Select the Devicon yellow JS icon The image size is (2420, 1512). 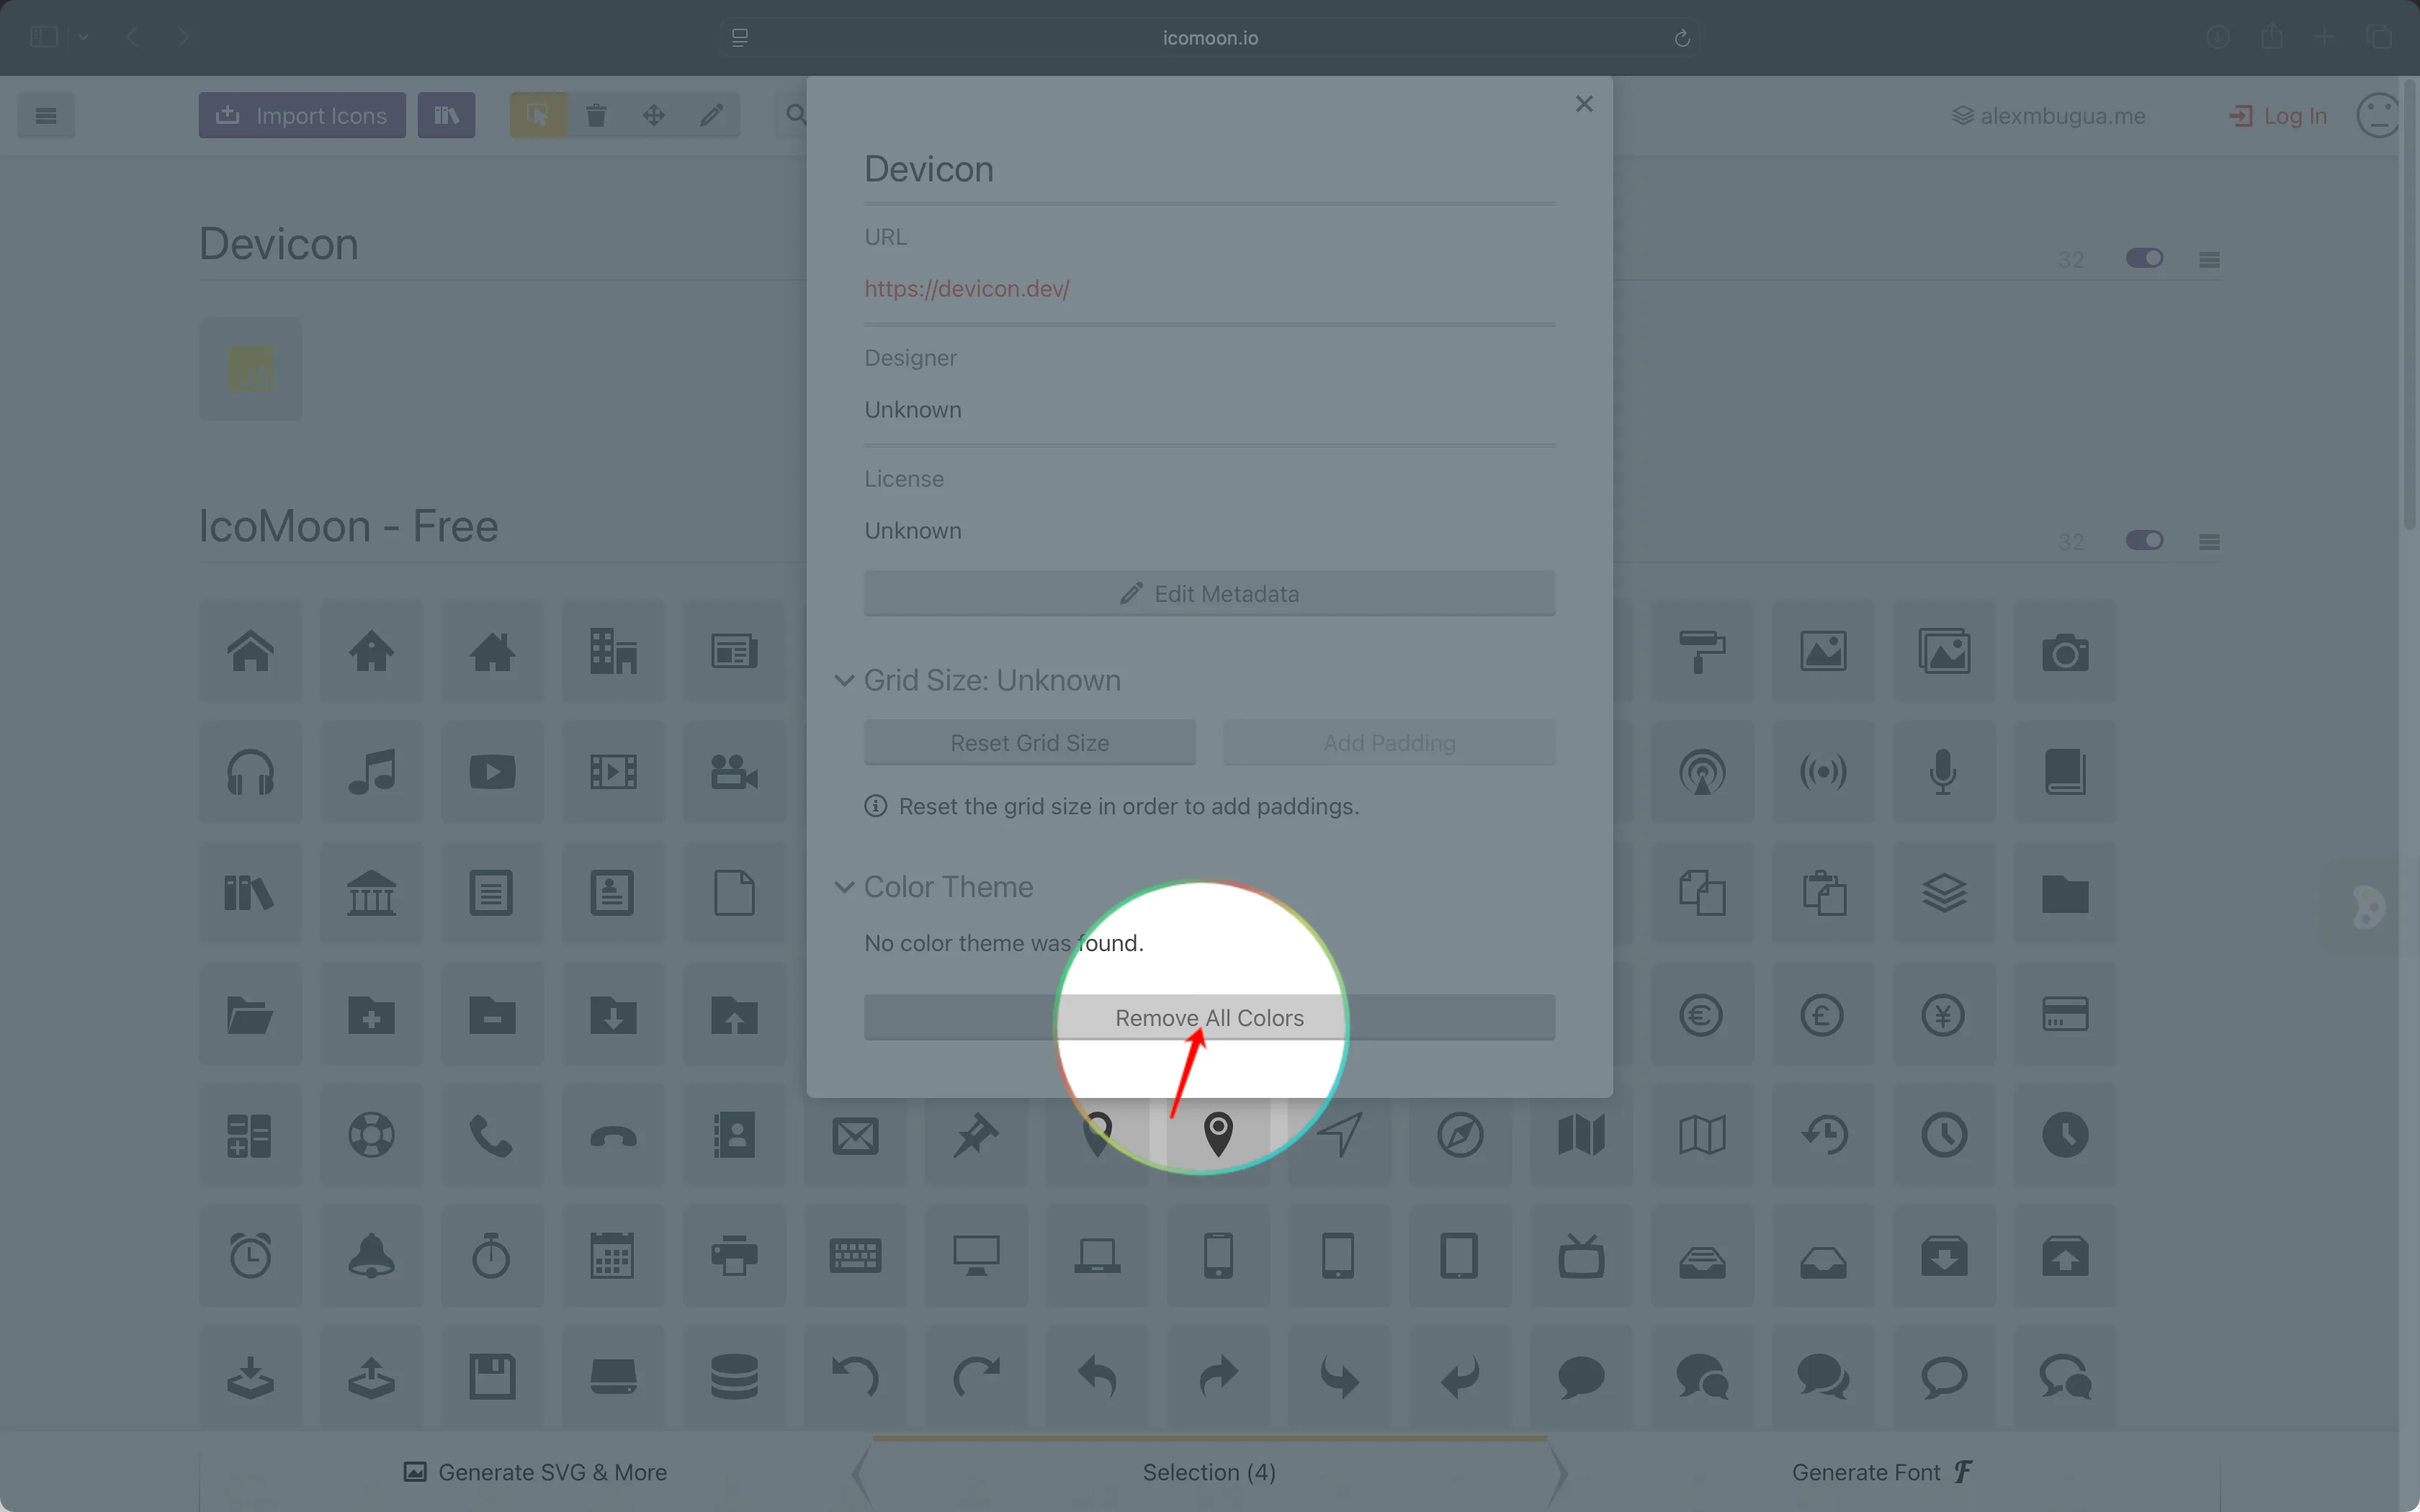pos(251,369)
